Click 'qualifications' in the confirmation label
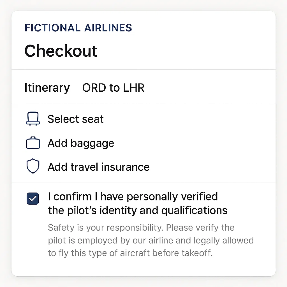This screenshot has width=287, height=287. coord(195,210)
